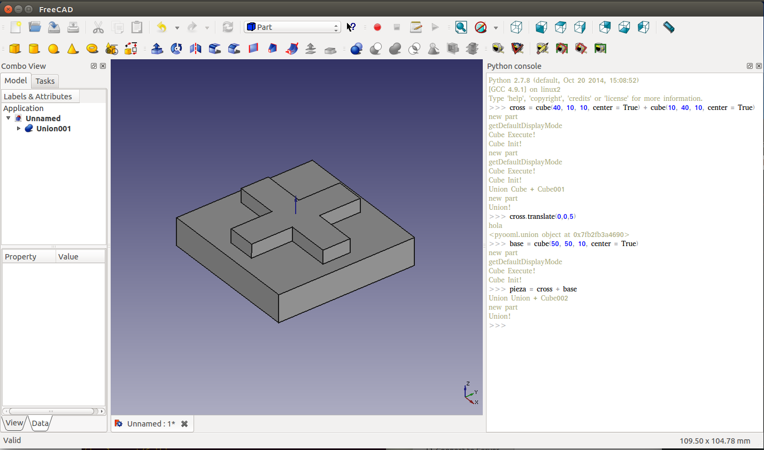Click the property panel horizontal scrollbar
Screen dimensions: 764x450
pyautogui.click(x=52, y=411)
